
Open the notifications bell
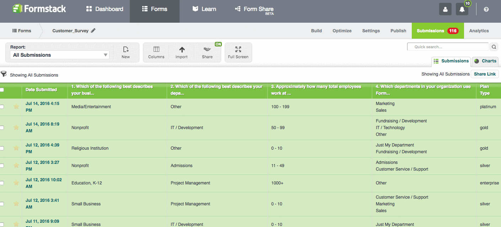[462, 9]
